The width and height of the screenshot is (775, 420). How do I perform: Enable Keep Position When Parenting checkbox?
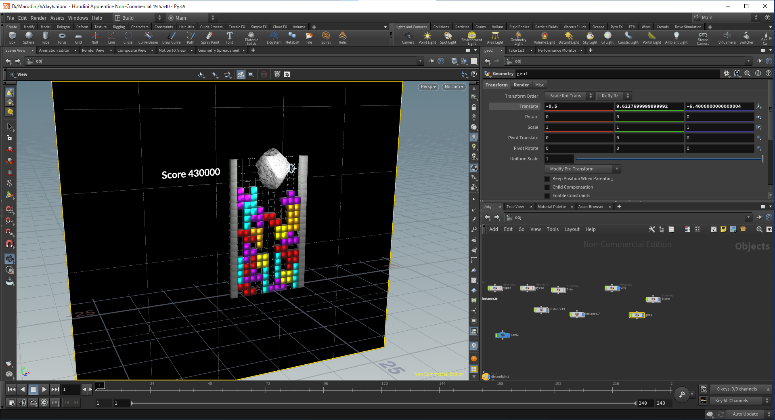(547, 179)
